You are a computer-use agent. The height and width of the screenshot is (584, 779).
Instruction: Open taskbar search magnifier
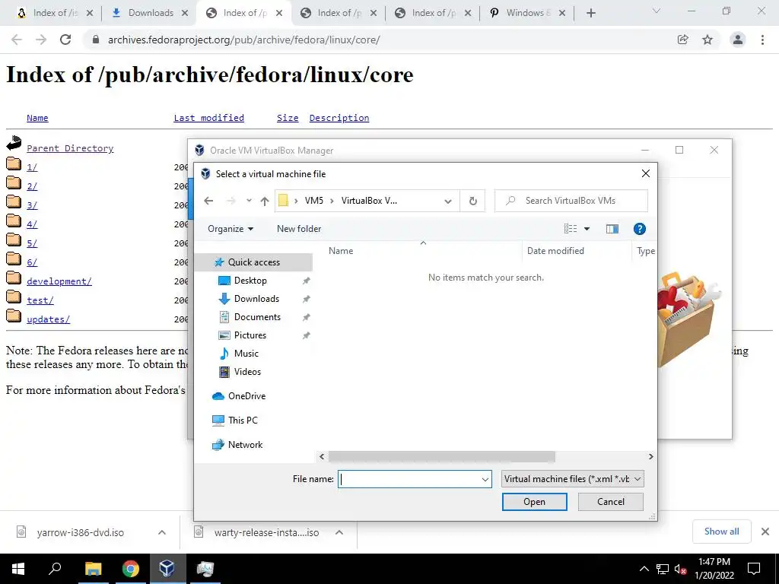tap(55, 569)
